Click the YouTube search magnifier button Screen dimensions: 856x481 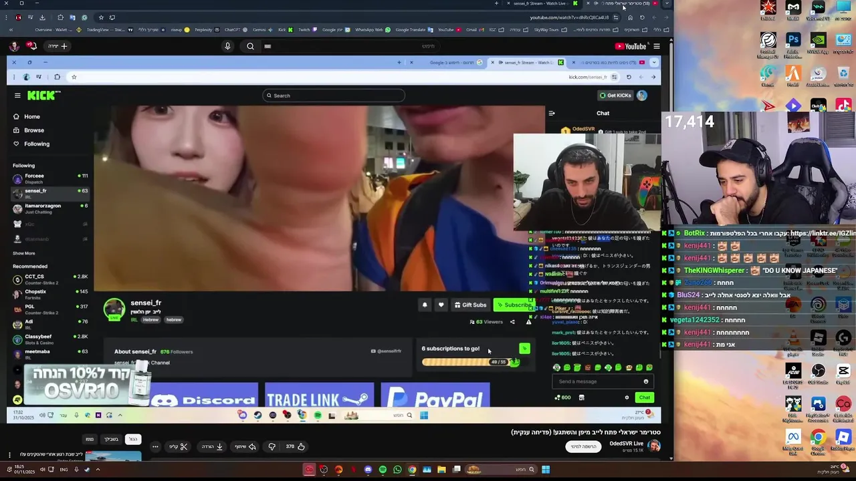tap(250, 46)
